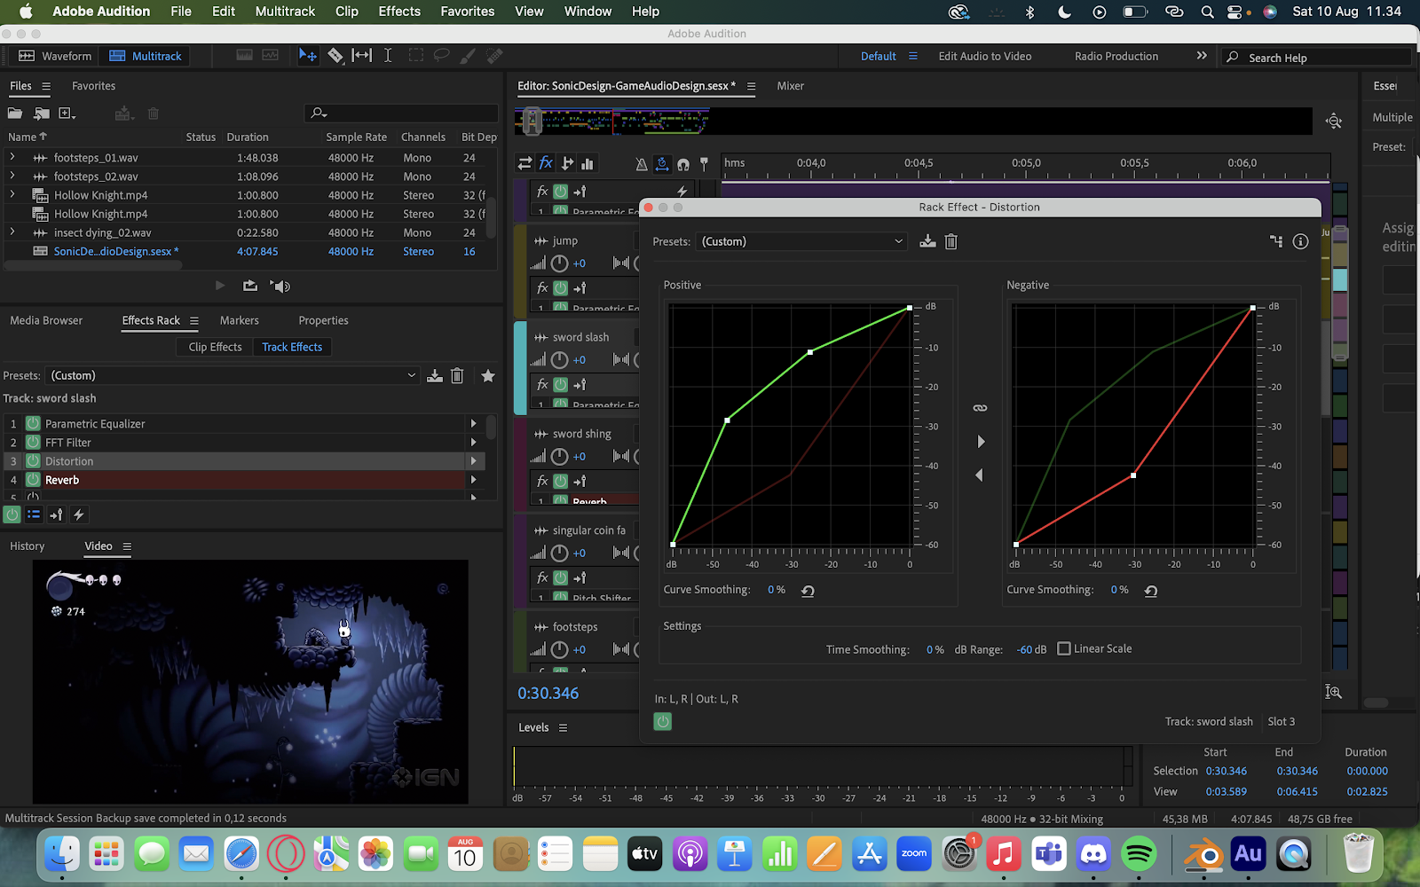Viewport: 1420px width, 887px height.
Task: Show the fx Effects track controls
Action: 546,163
